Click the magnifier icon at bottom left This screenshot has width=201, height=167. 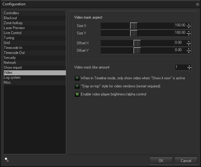point(7,160)
